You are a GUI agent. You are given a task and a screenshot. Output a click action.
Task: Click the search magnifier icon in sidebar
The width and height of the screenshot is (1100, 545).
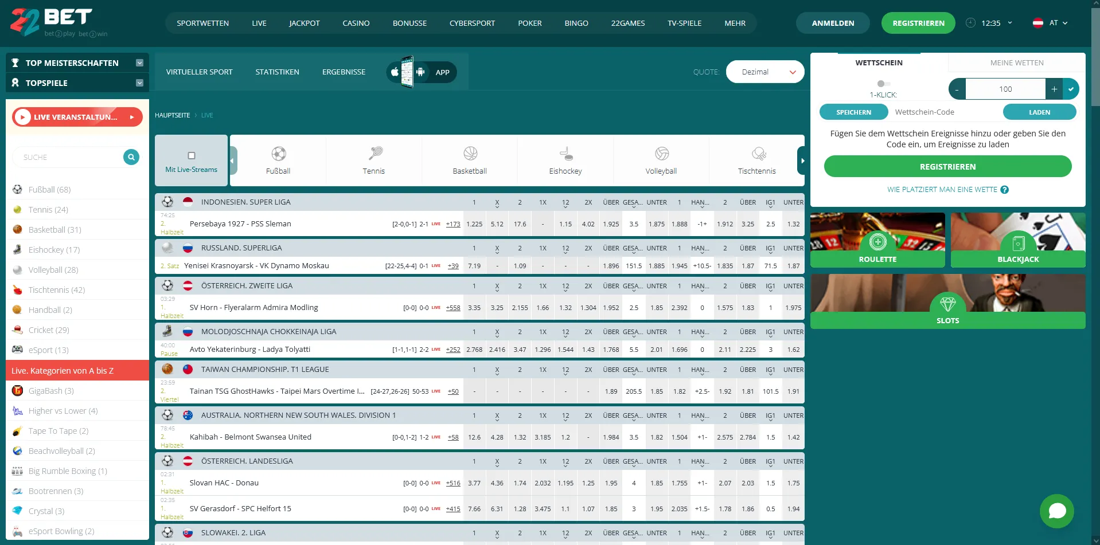(x=130, y=157)
